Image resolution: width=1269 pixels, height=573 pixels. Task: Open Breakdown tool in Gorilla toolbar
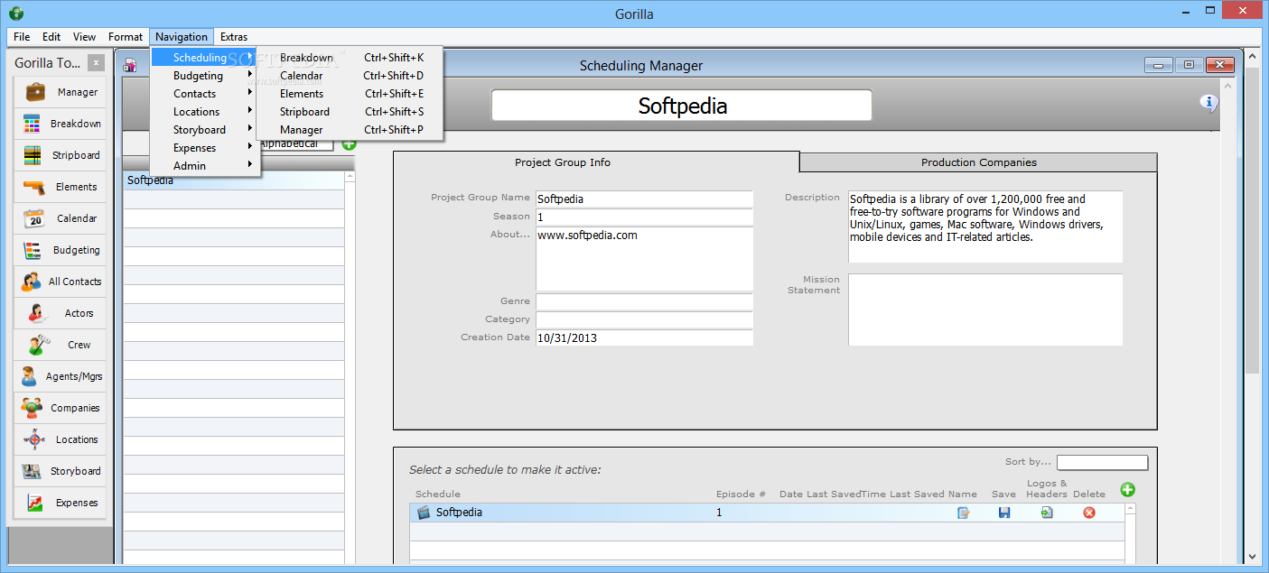coord(60,124)
